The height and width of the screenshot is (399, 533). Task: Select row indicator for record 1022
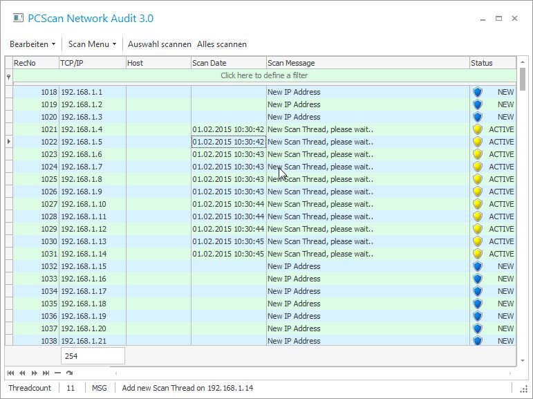point(9,142)
